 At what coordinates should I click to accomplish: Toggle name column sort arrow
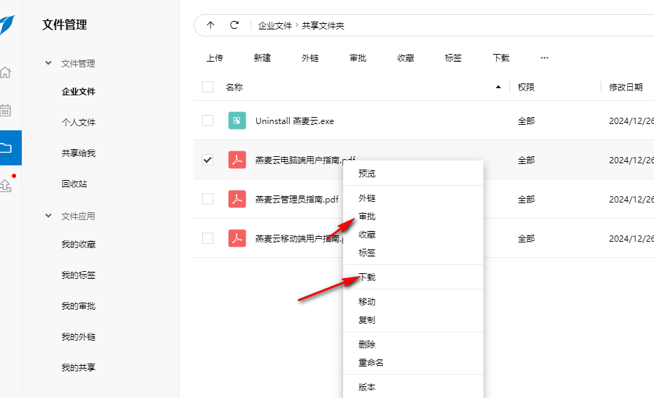(x=498, y=87)
